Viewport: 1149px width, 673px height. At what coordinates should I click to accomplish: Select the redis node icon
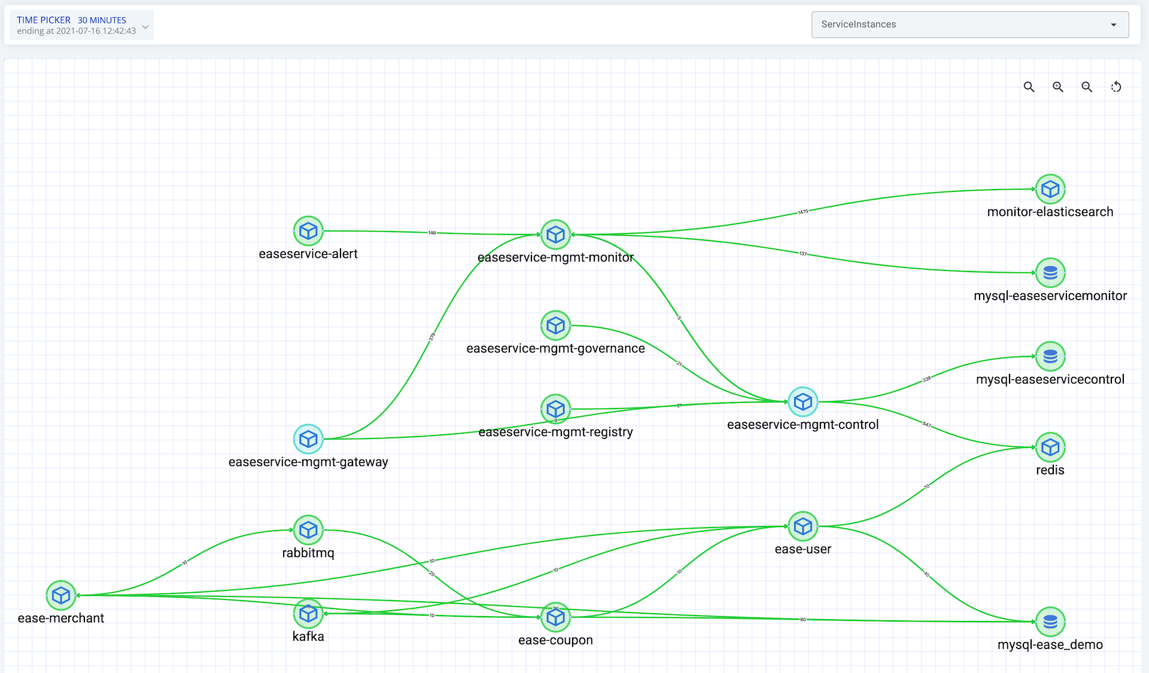1050,447
